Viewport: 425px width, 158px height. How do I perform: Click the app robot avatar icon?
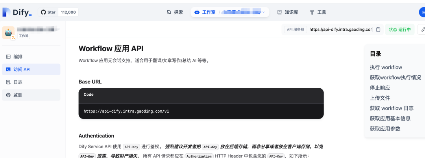pos(8,33)
